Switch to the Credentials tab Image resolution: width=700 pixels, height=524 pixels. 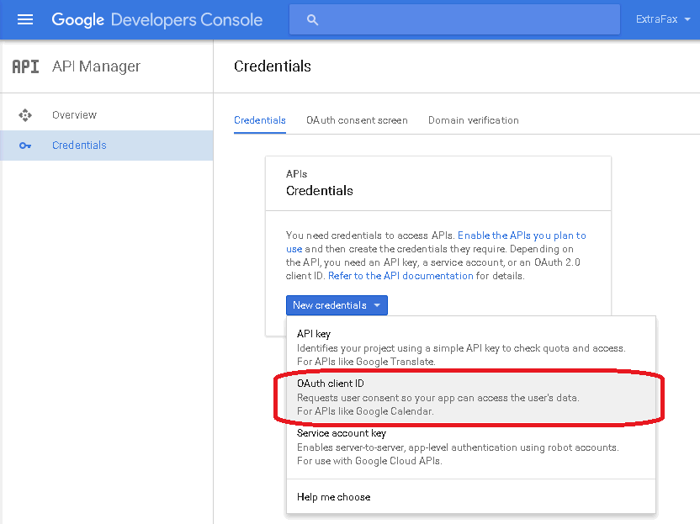pyautogui.click(x=260, y=120)
